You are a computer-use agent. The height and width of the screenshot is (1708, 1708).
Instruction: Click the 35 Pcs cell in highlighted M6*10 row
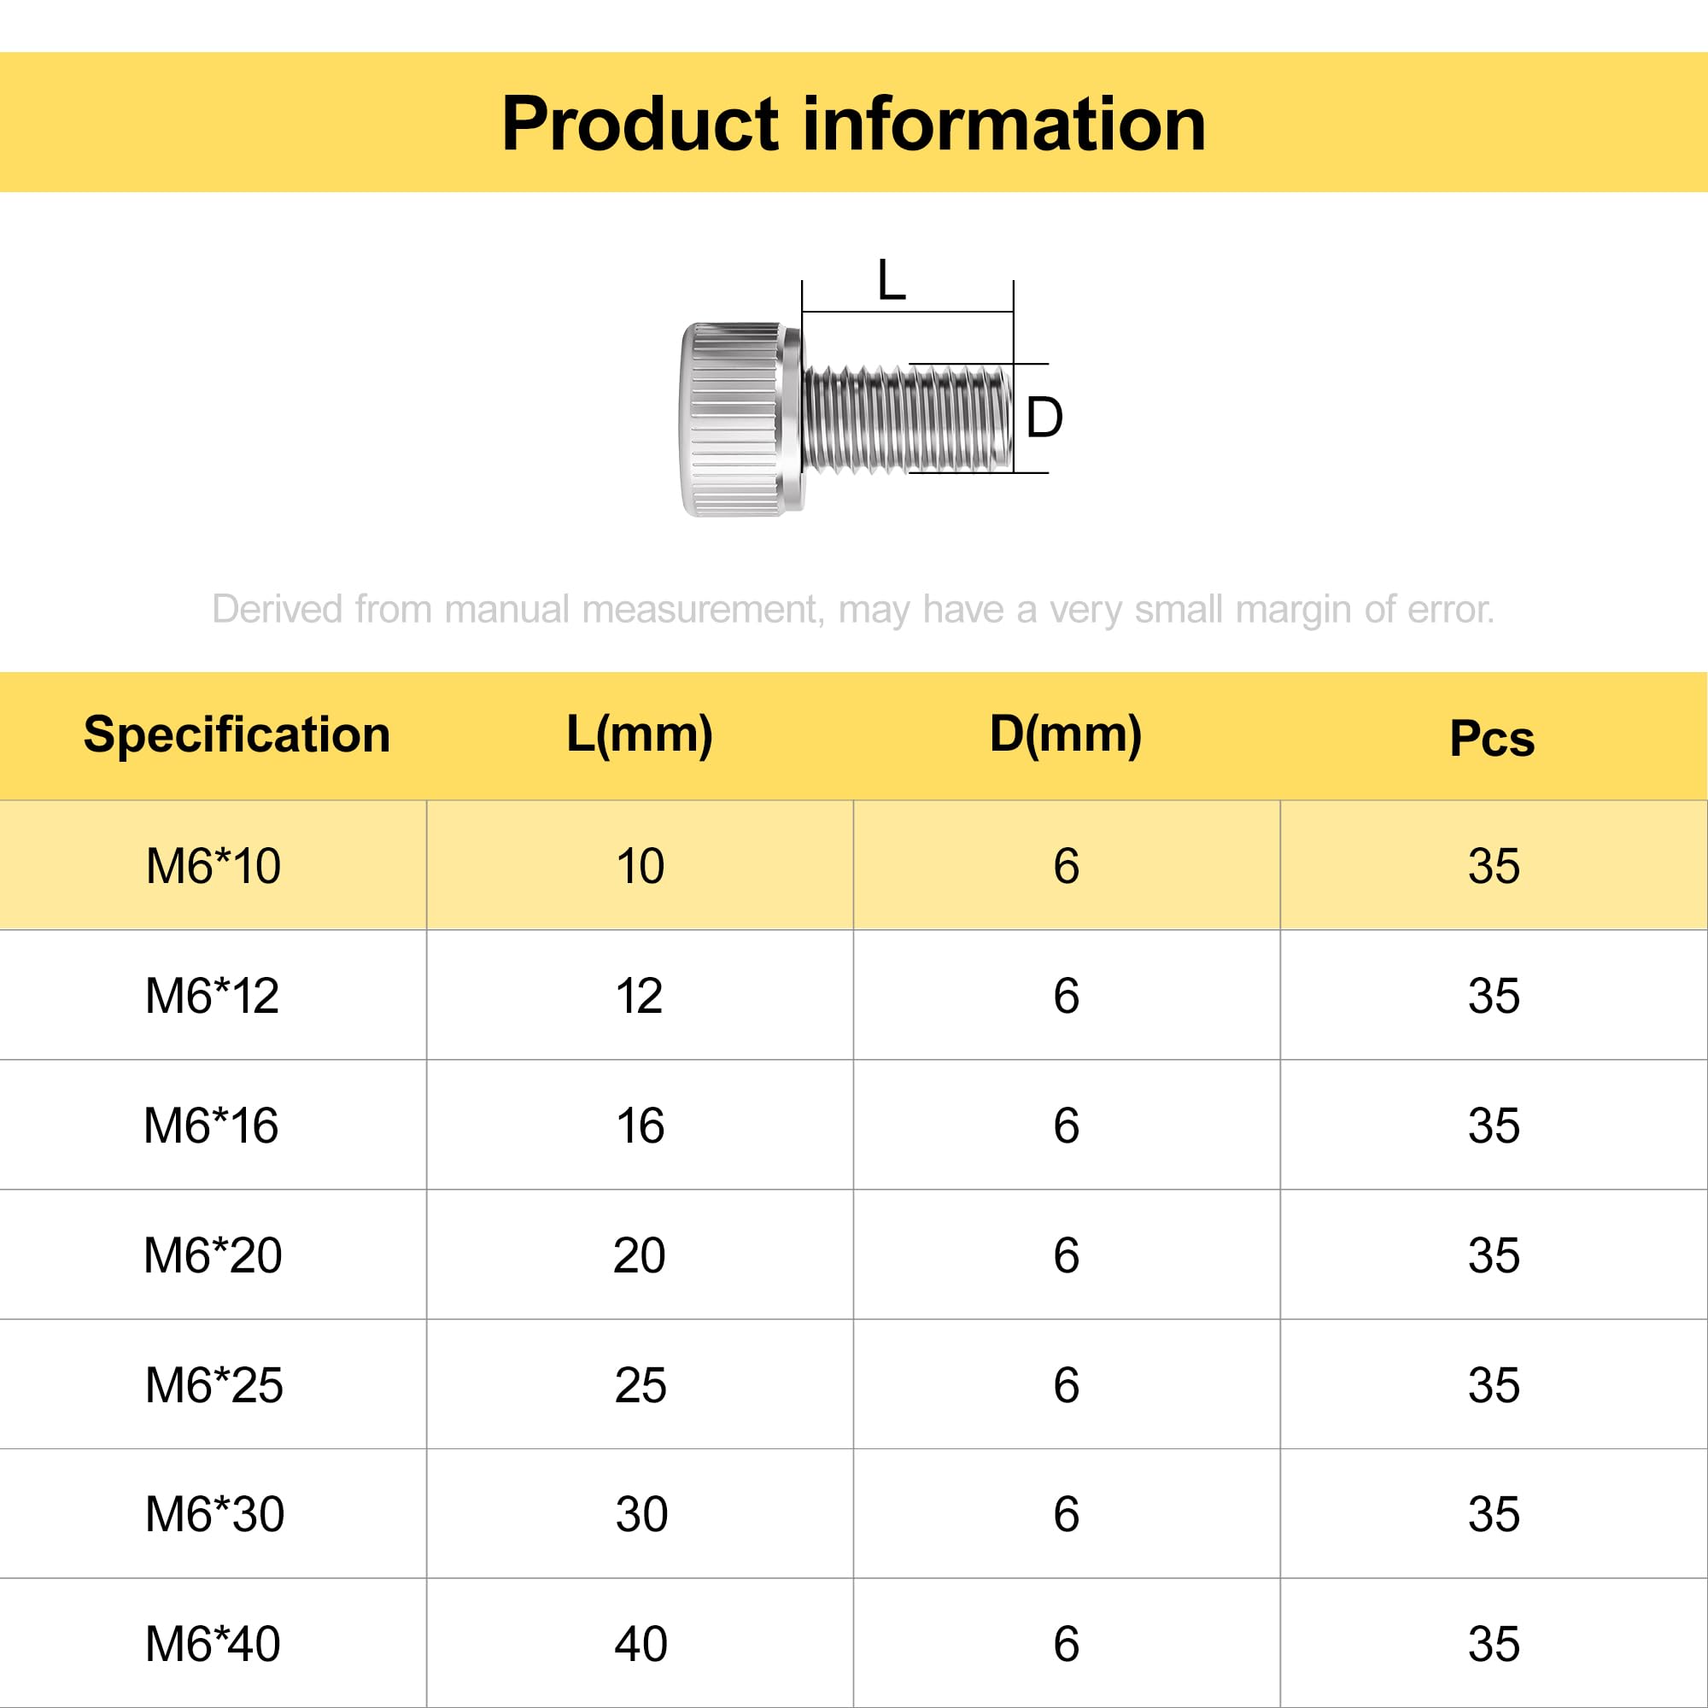pyautogui.click(x=1494, y=865)
